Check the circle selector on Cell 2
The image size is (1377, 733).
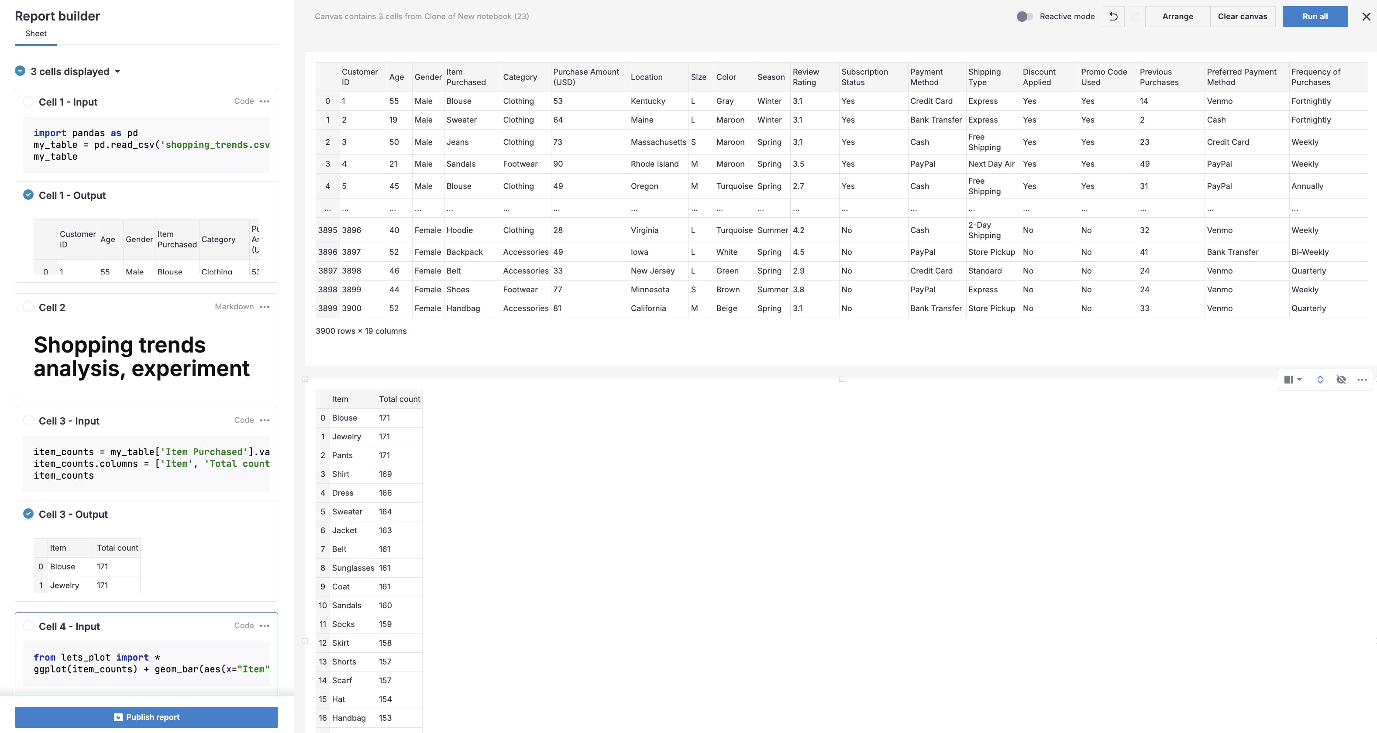pyautogui.click(x=28, y=307)
